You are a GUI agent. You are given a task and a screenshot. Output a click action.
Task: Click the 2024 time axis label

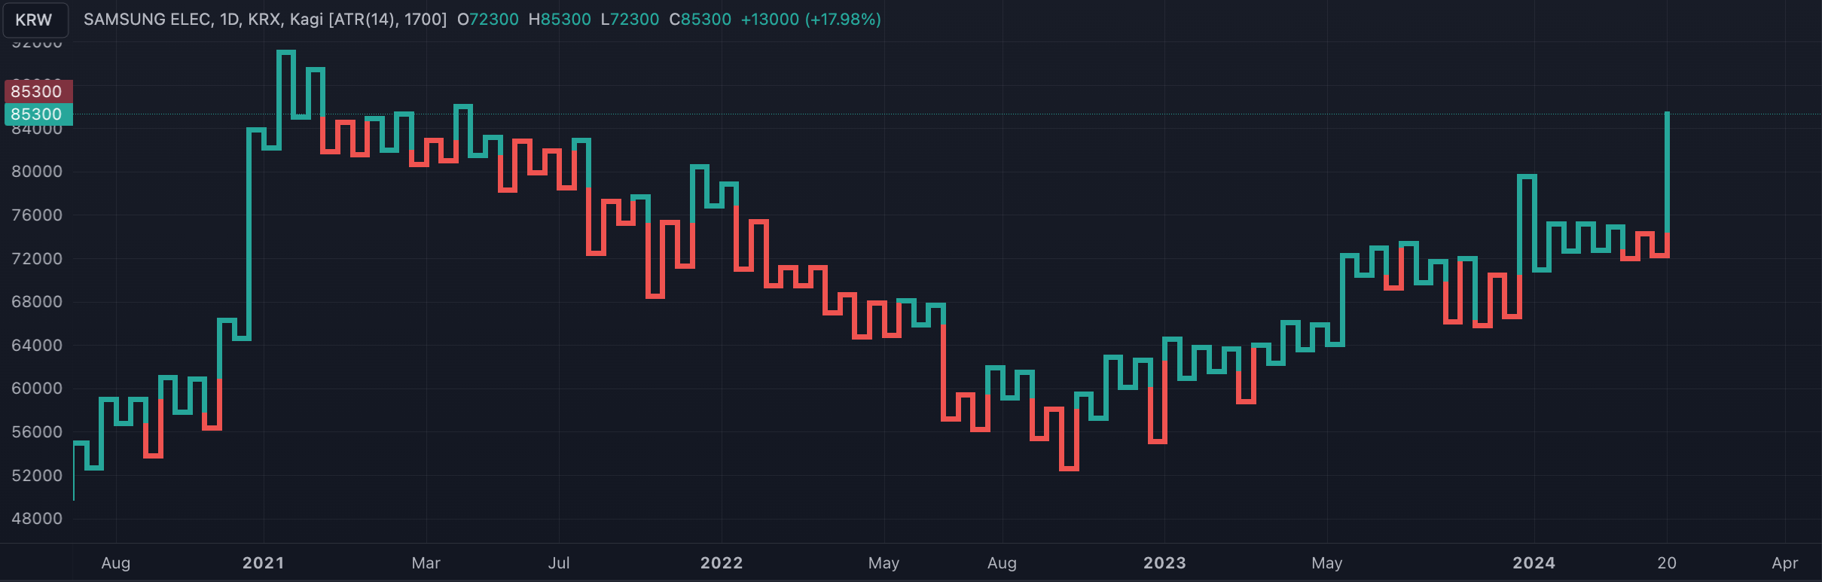click(1534, 563)
